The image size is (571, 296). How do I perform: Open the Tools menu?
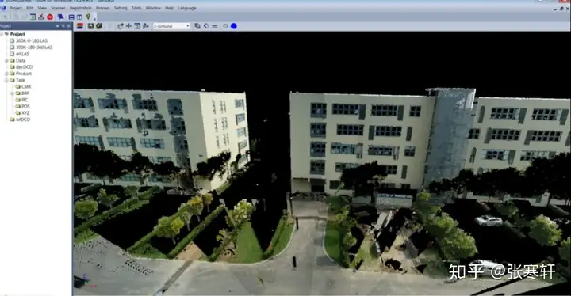tap(136, 8)
